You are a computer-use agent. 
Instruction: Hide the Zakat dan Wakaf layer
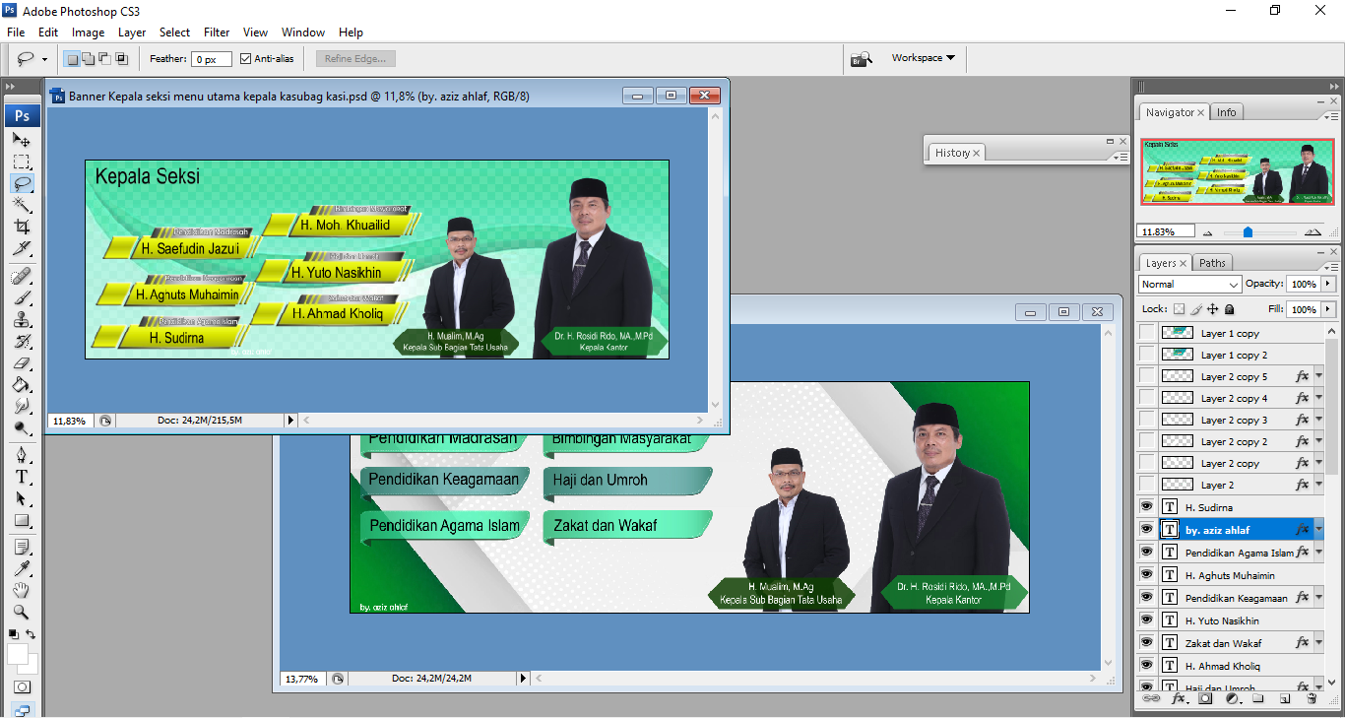[x=1146, y=642]
